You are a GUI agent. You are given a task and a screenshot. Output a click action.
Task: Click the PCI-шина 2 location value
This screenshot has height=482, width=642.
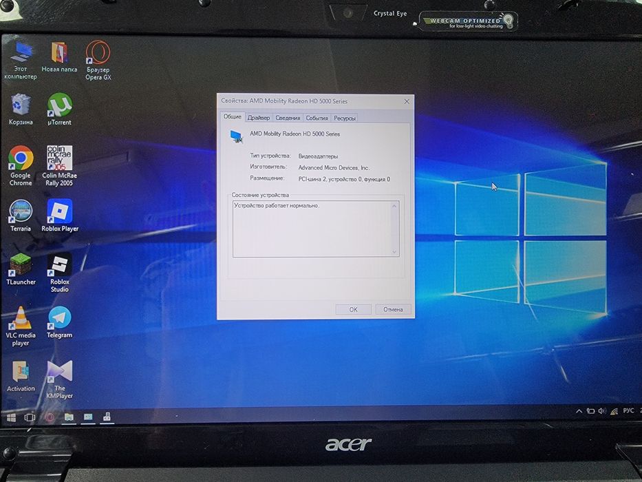click(x=344, y=179)
